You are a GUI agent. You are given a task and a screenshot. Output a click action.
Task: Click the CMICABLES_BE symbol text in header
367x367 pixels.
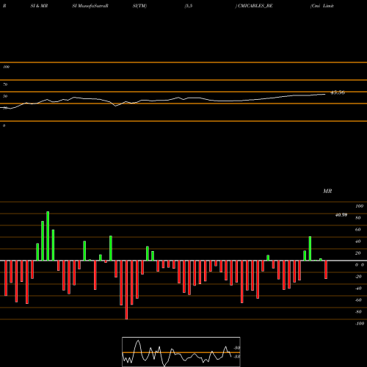click(x=255, y=6)
